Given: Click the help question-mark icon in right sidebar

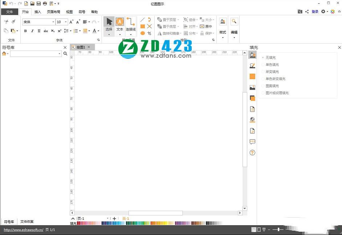Looking at the screenshot, I should [x=252, y=152].
